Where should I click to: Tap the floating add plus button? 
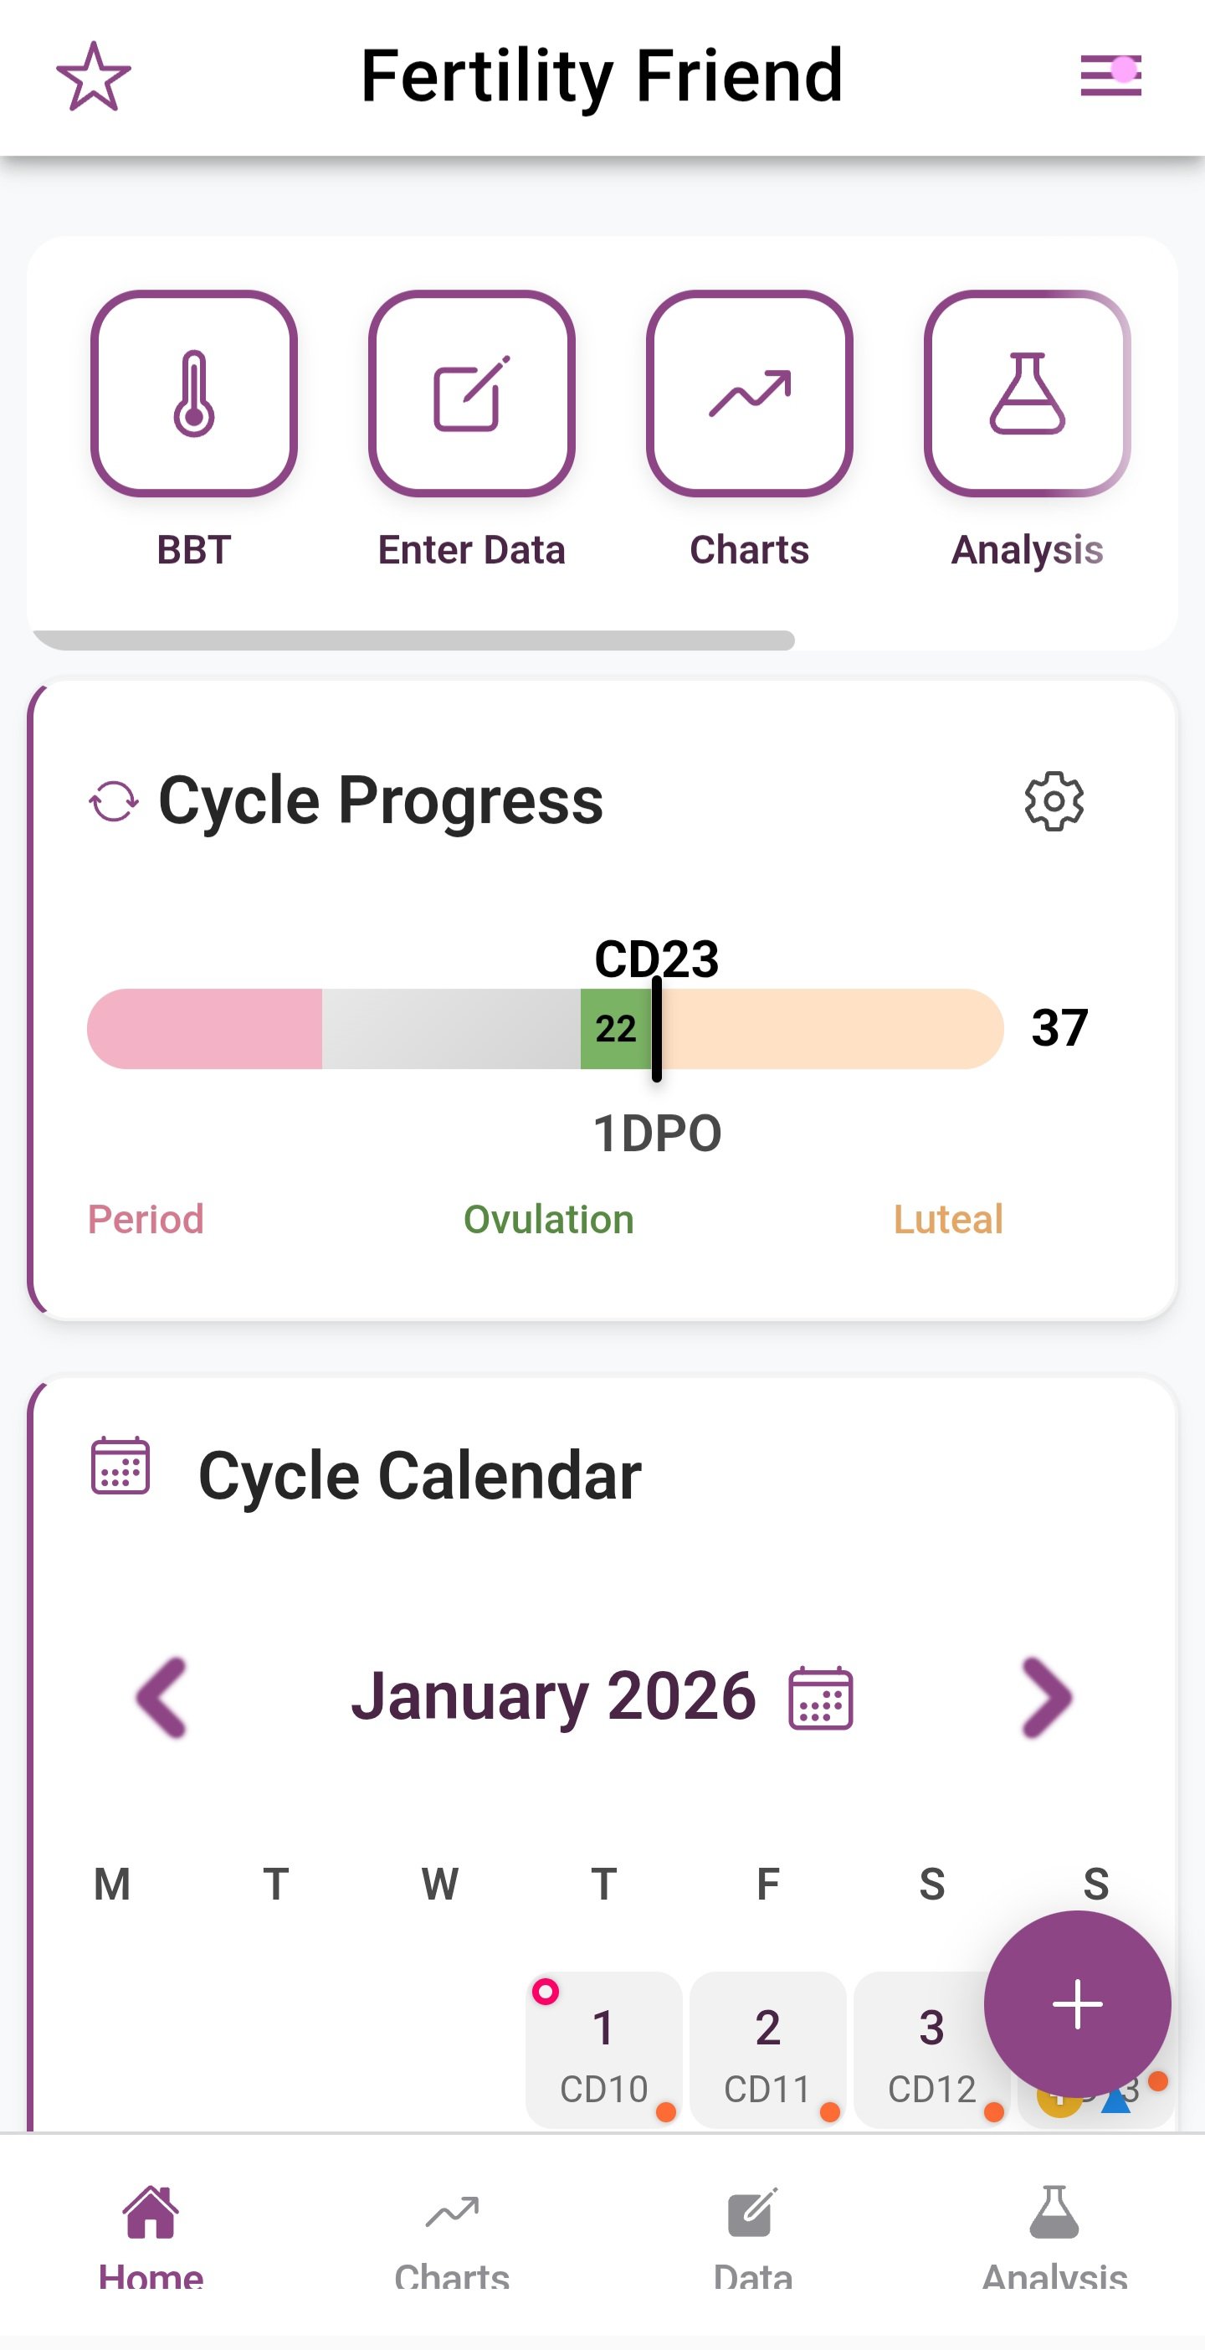1076,2004
